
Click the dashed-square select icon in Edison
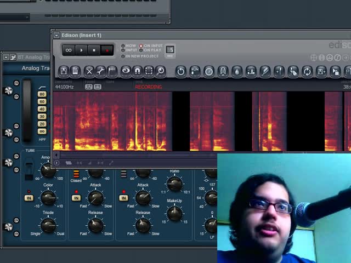[149, 71]
